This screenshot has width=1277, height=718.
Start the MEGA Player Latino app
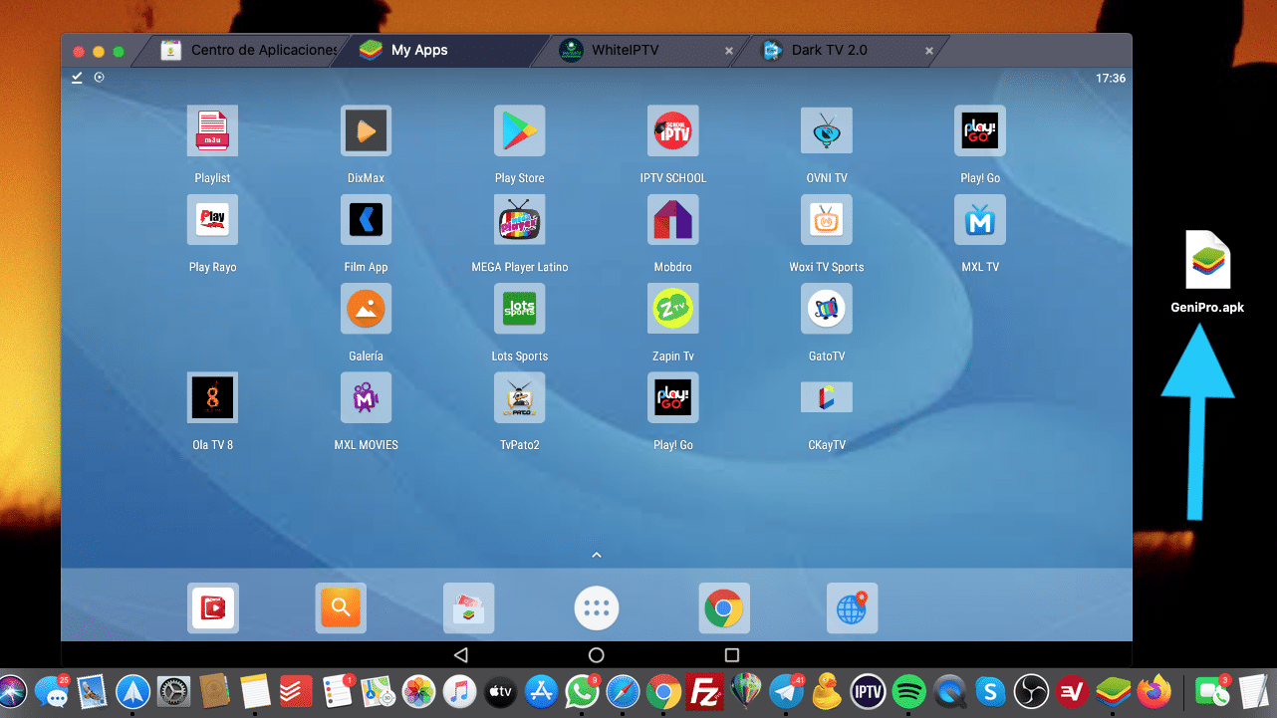pos(519,219)
